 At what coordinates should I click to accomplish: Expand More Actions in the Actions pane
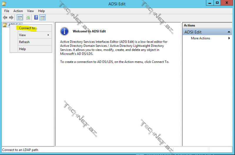[200, 38]
